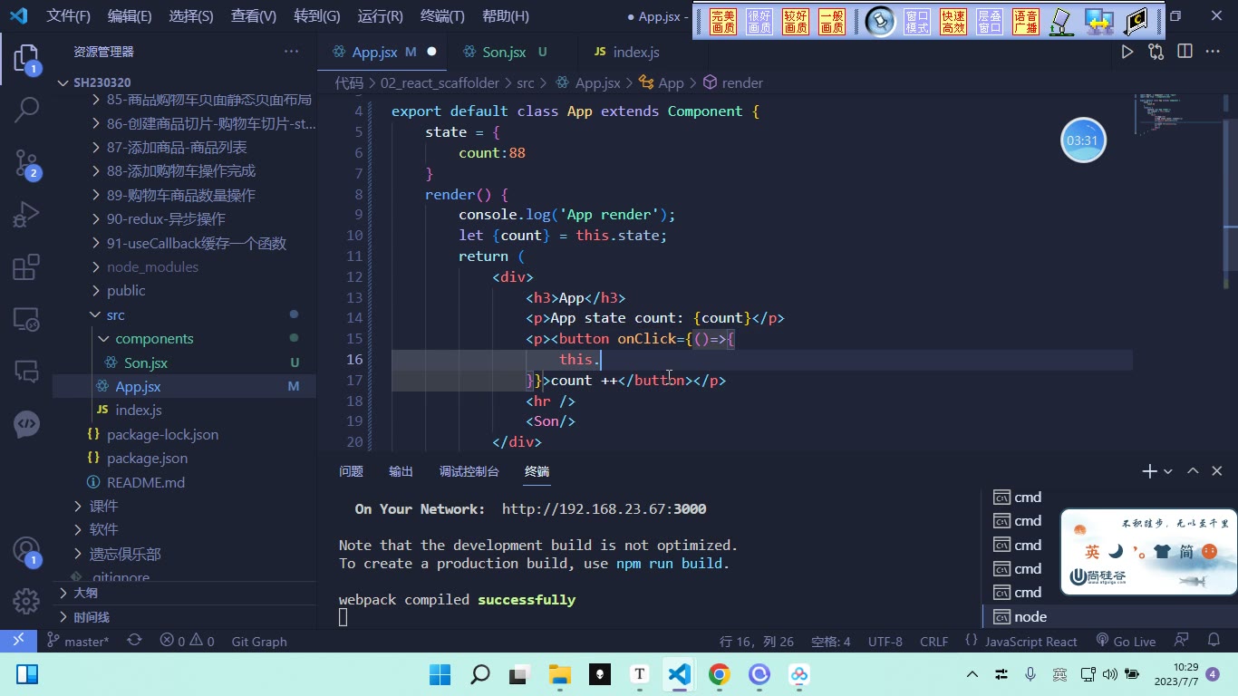Image resolution: width=1238 pixels, height=696 pixels.
Task: Add a new terminal with plus icon
Action: pyautogui.click(x=1149, y=471)
